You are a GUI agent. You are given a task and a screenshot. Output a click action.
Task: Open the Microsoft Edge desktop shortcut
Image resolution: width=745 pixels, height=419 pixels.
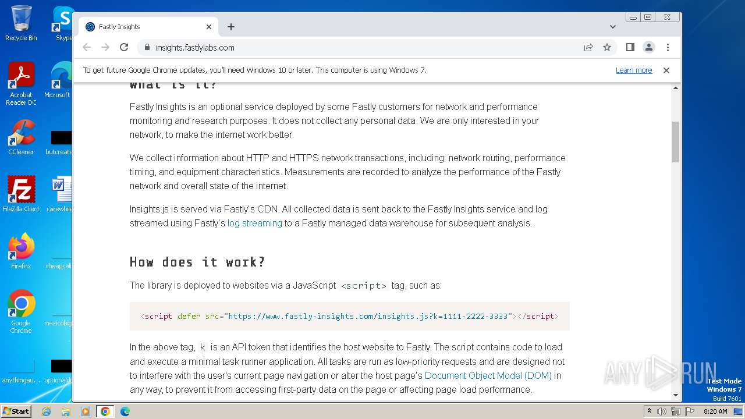coord(59,80)
